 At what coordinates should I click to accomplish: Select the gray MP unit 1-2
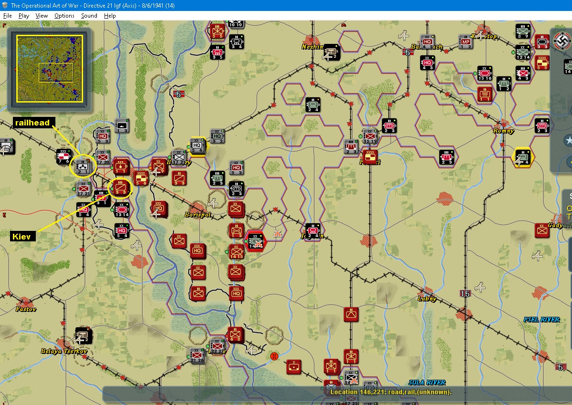pos(466,42)
